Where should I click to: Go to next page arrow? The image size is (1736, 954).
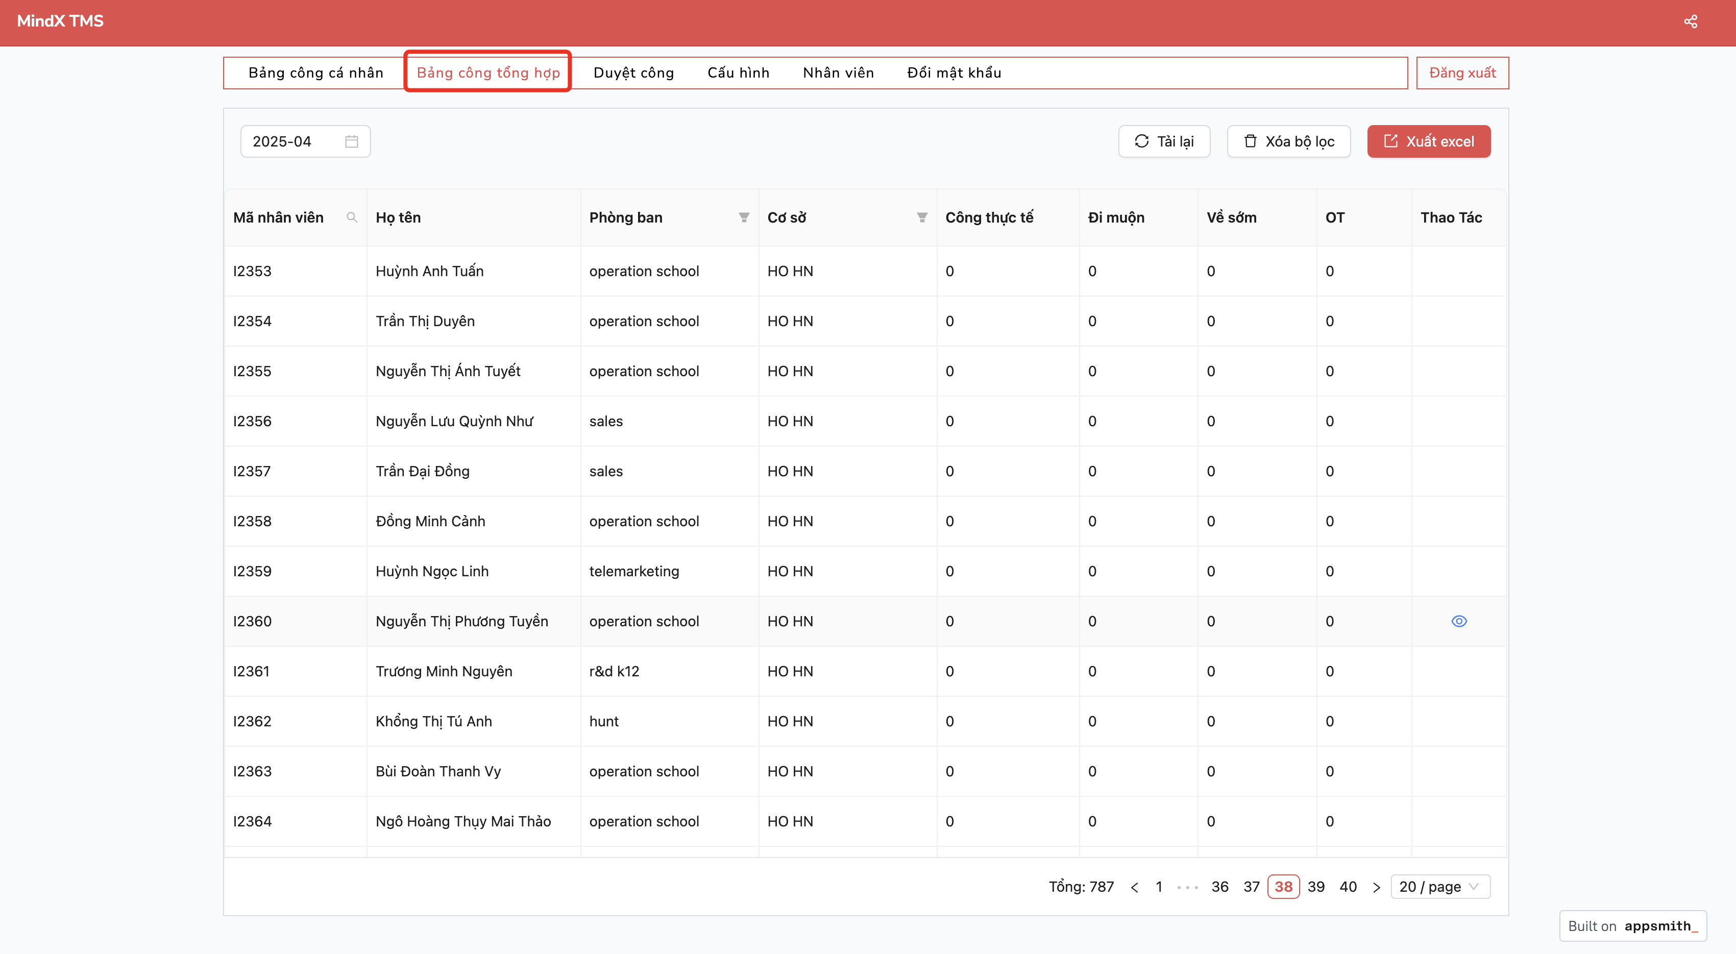[x=1376, y=887]
